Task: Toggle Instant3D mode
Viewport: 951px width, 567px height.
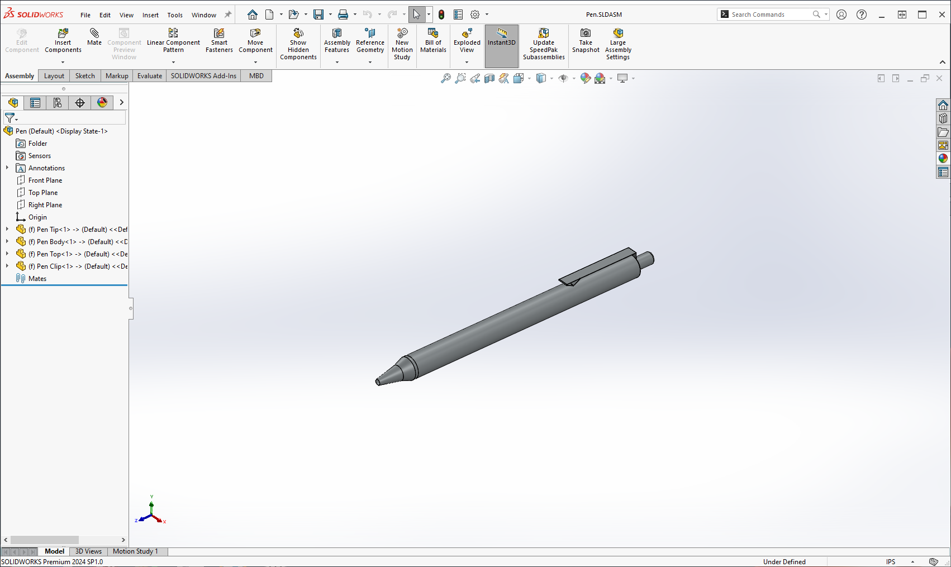Action: (502, 46)
